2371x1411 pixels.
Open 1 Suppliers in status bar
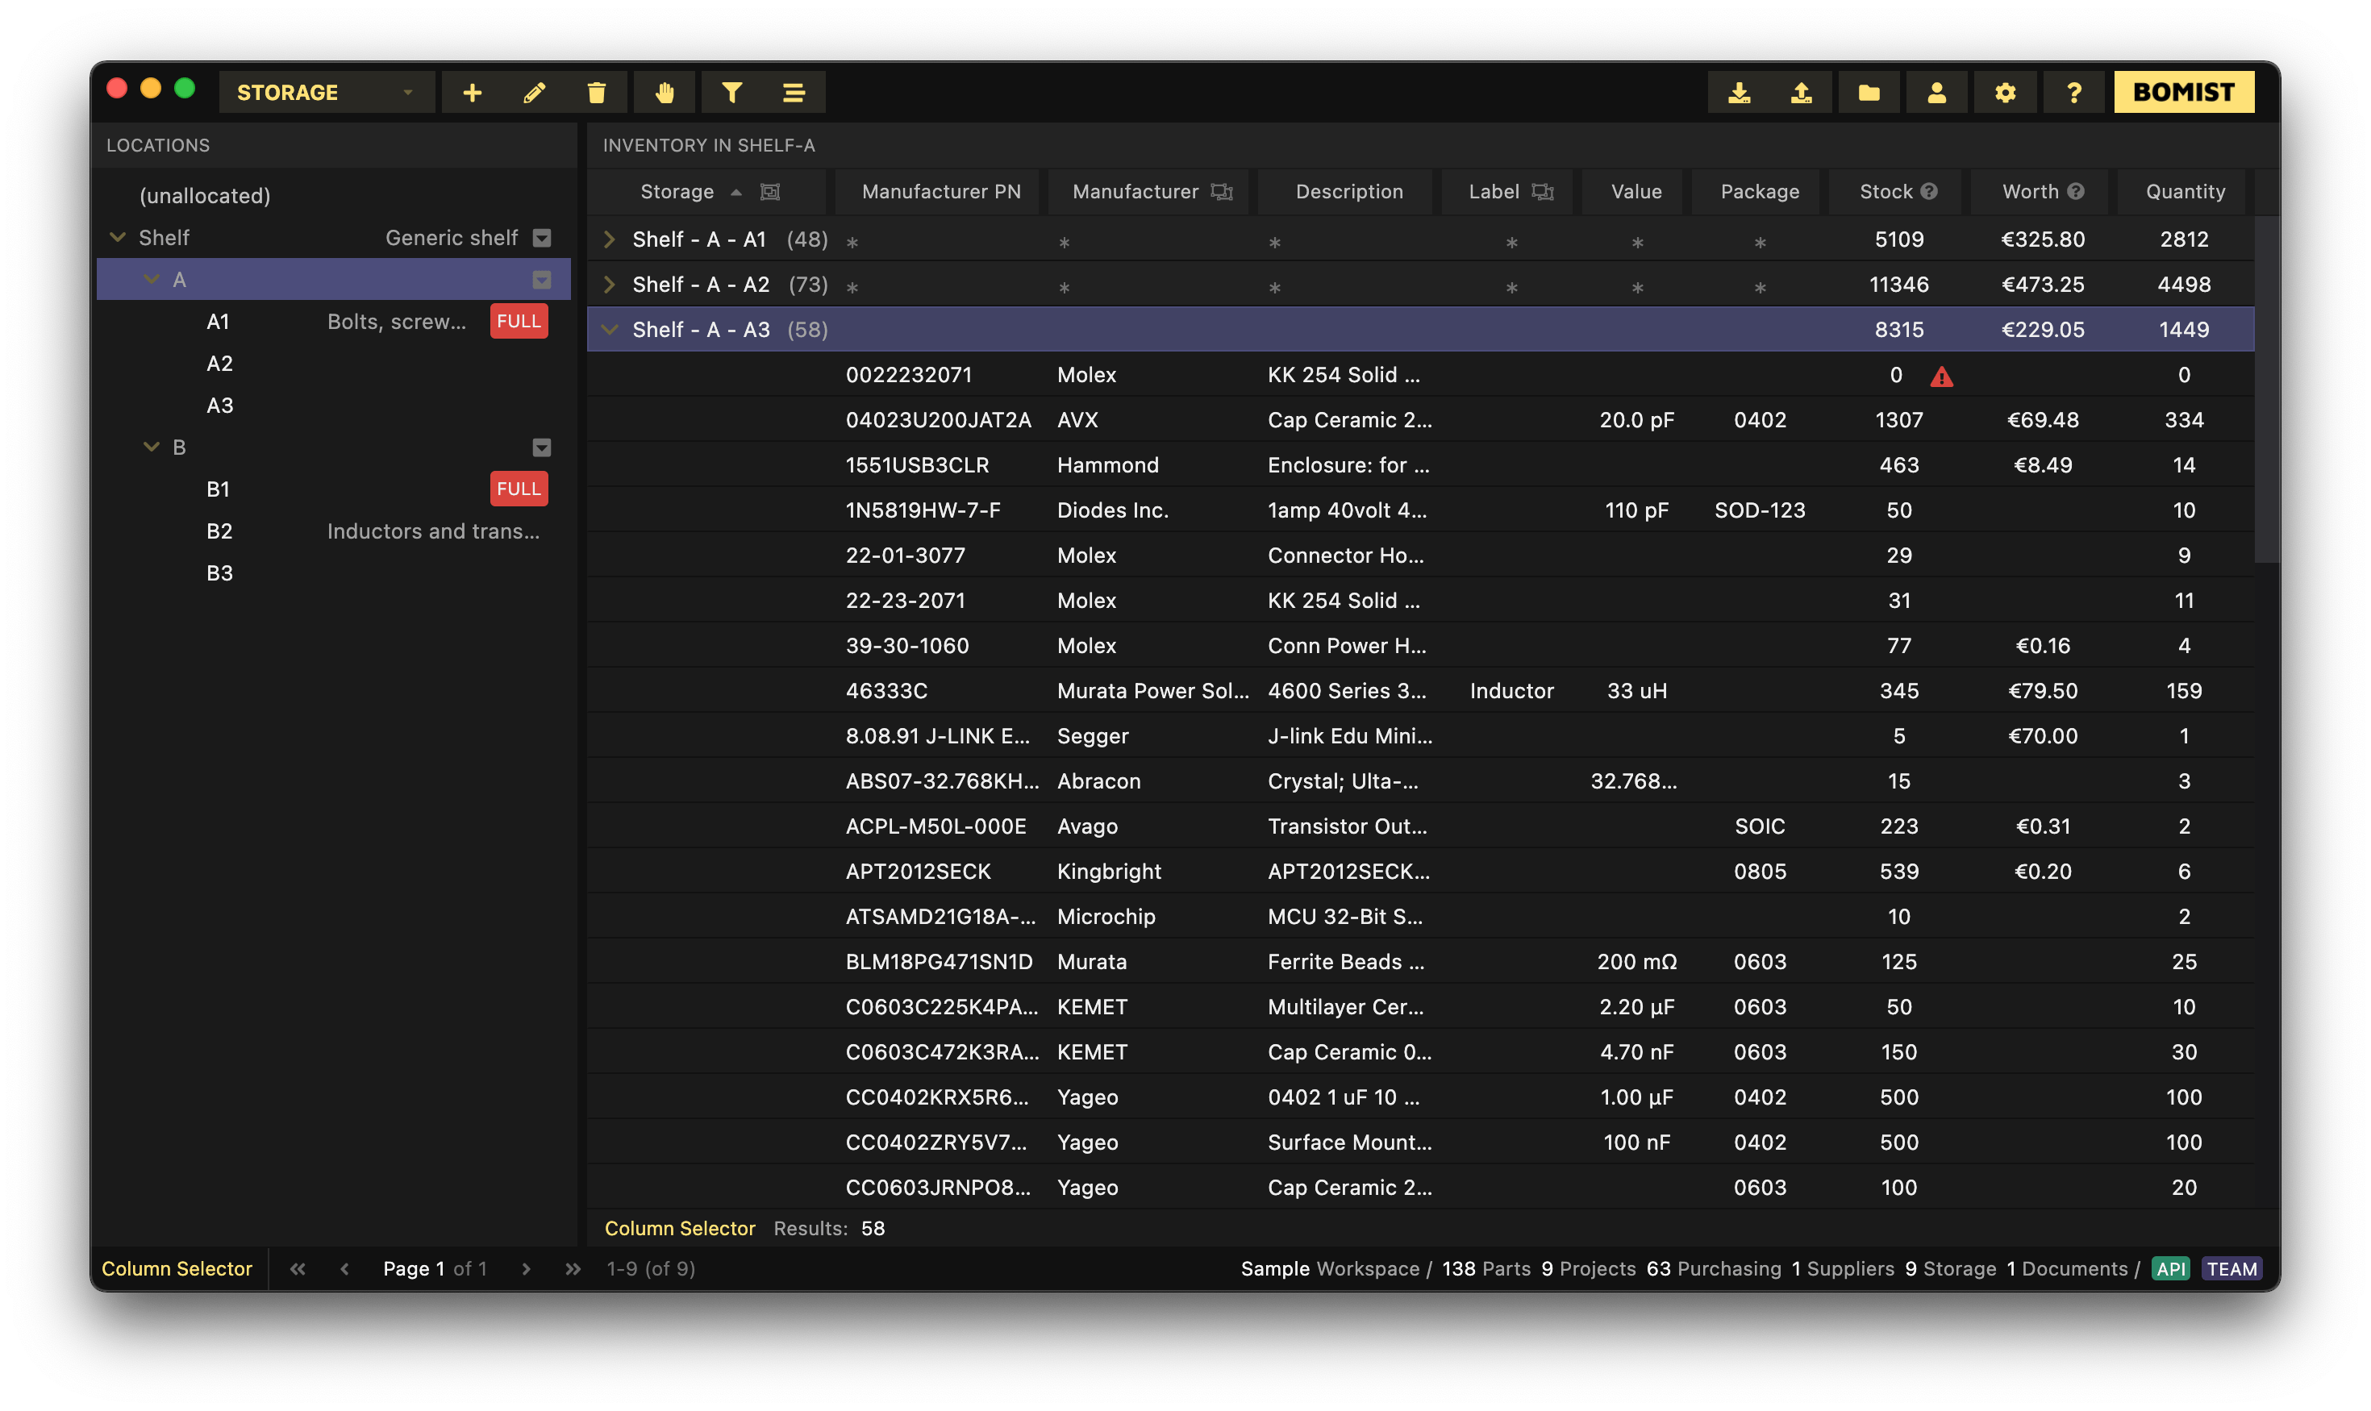click(1843, 1268)
